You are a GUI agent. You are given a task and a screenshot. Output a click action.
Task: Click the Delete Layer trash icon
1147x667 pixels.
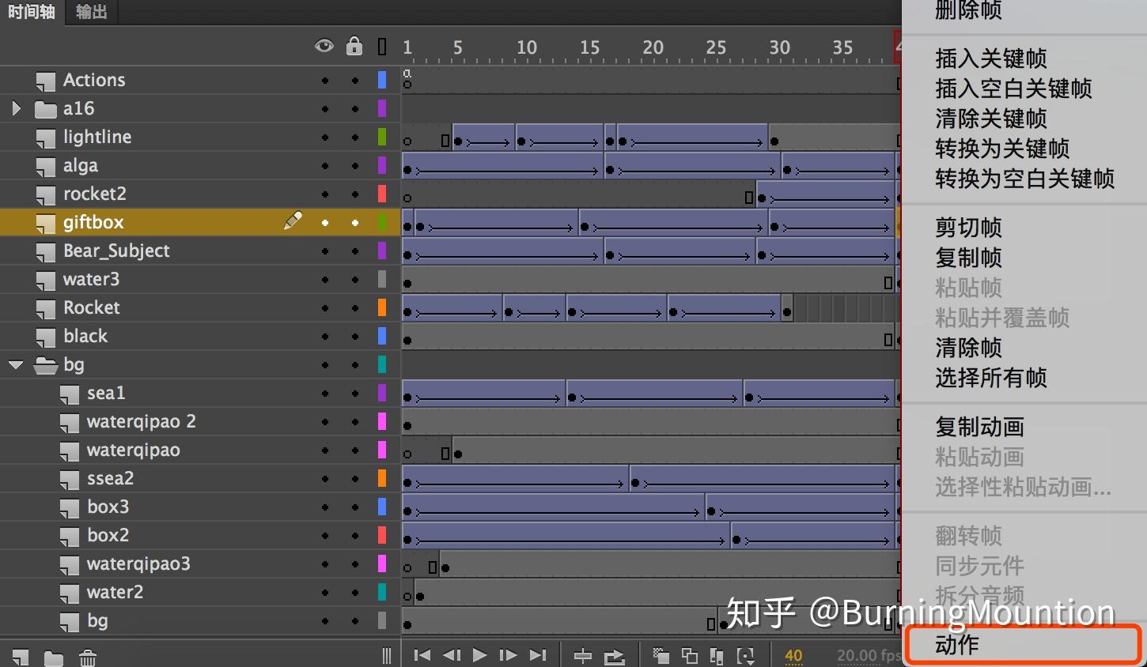pyautogui.click(x=87, y=655)
